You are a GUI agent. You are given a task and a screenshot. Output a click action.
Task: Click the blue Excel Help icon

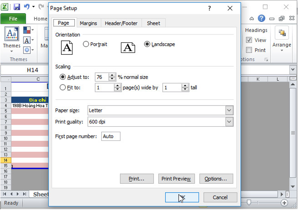pos(261,18)
